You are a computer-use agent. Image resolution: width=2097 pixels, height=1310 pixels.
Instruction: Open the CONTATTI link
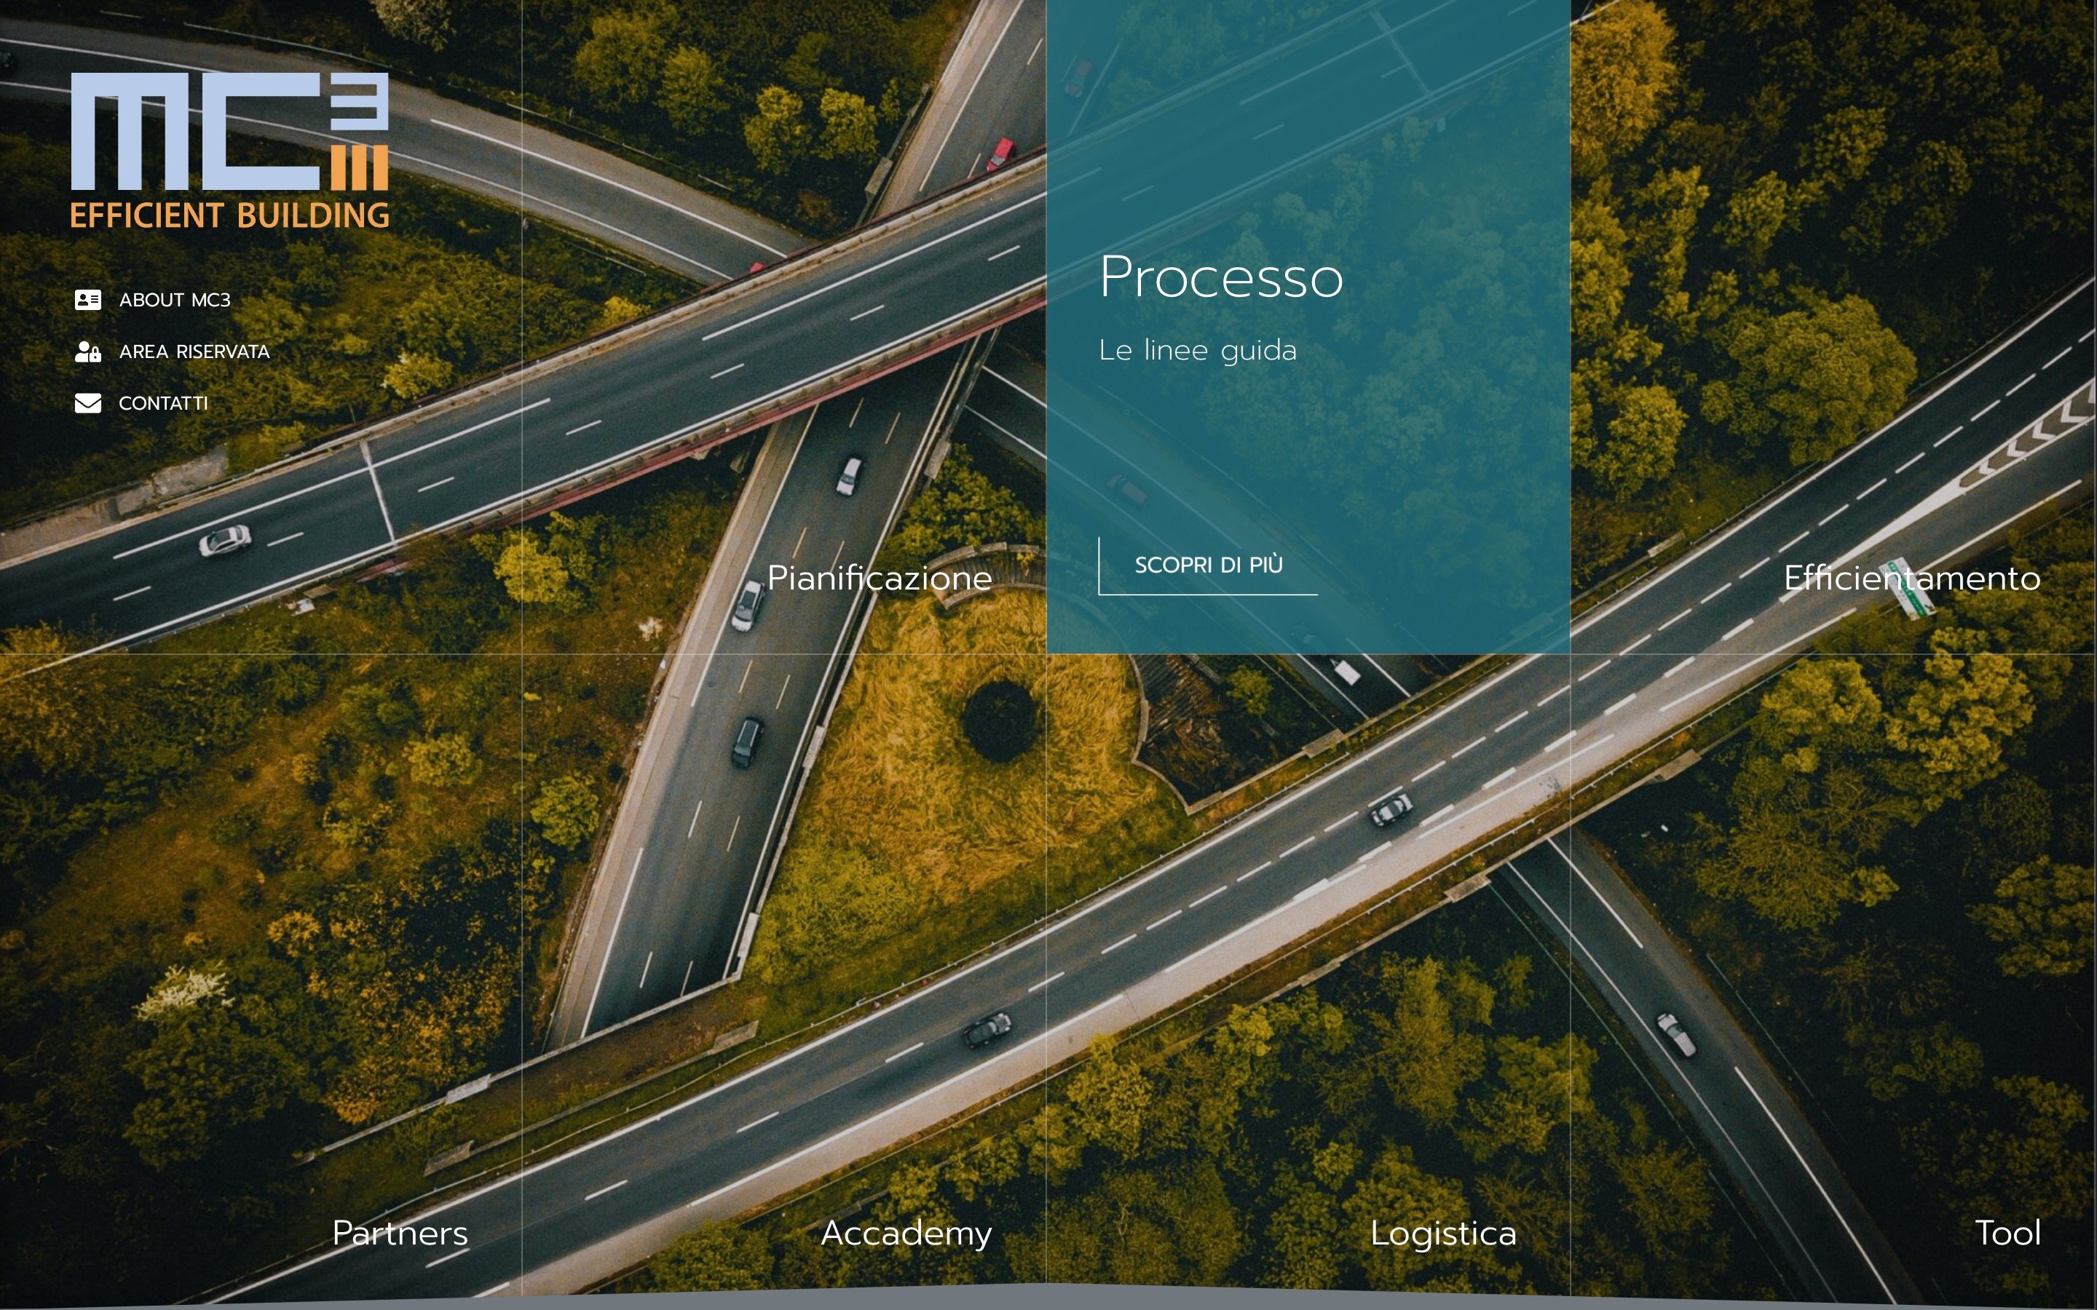coord(163,404)
